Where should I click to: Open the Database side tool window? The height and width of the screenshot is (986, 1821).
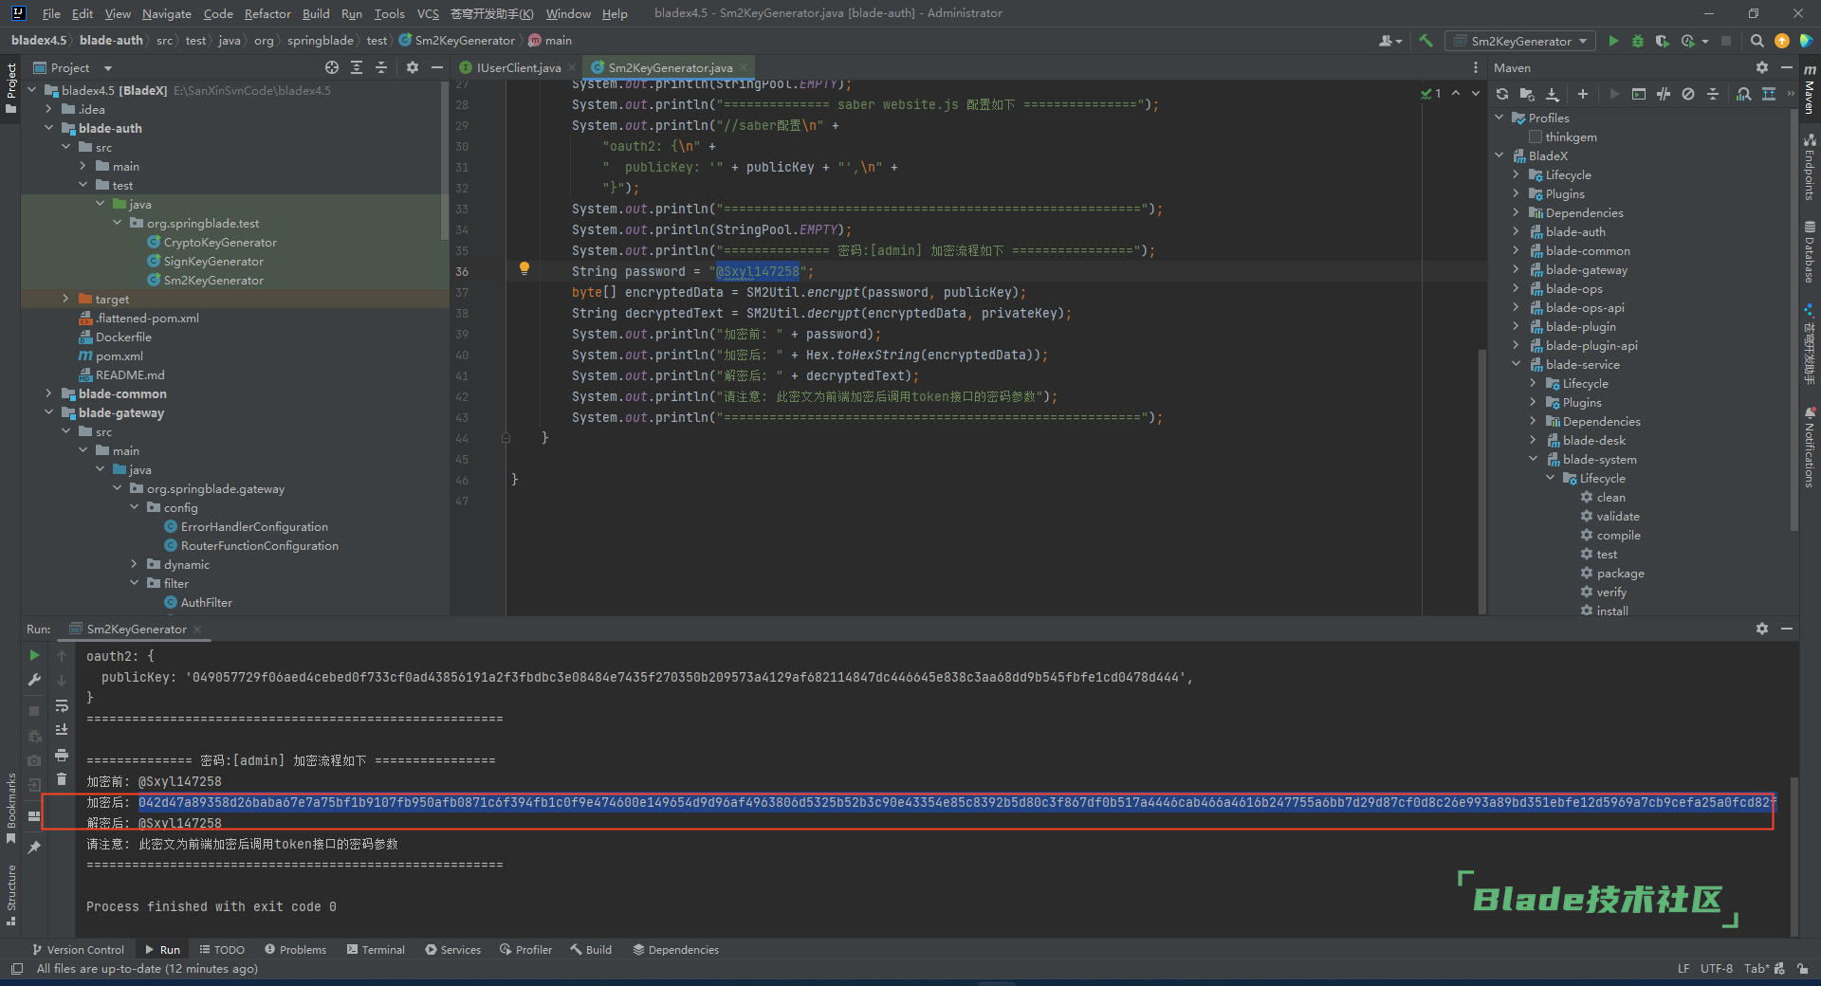click(x=1810, y=251)
